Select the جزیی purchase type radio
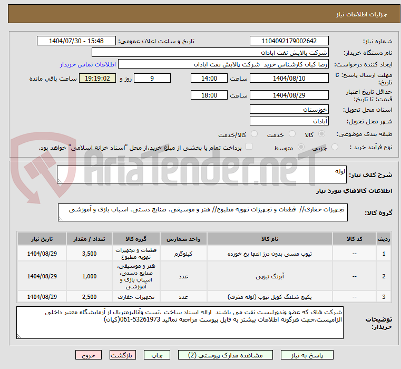This screenshot has width=401, height=369. tap(335, 147)
